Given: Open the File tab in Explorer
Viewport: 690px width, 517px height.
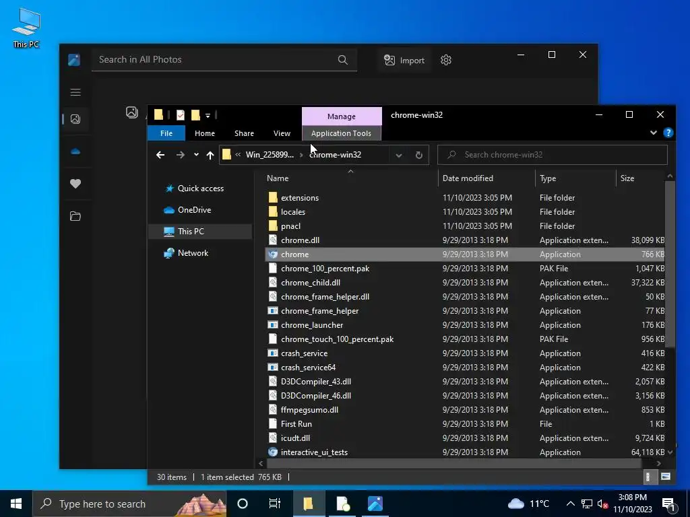Looking at the screenshot, I should (166, 133).
